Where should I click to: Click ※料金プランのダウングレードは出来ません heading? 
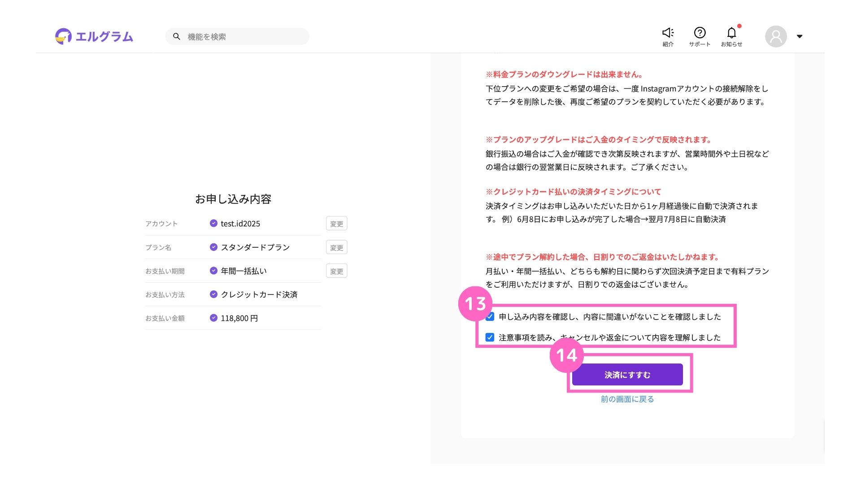coord(564,74)
